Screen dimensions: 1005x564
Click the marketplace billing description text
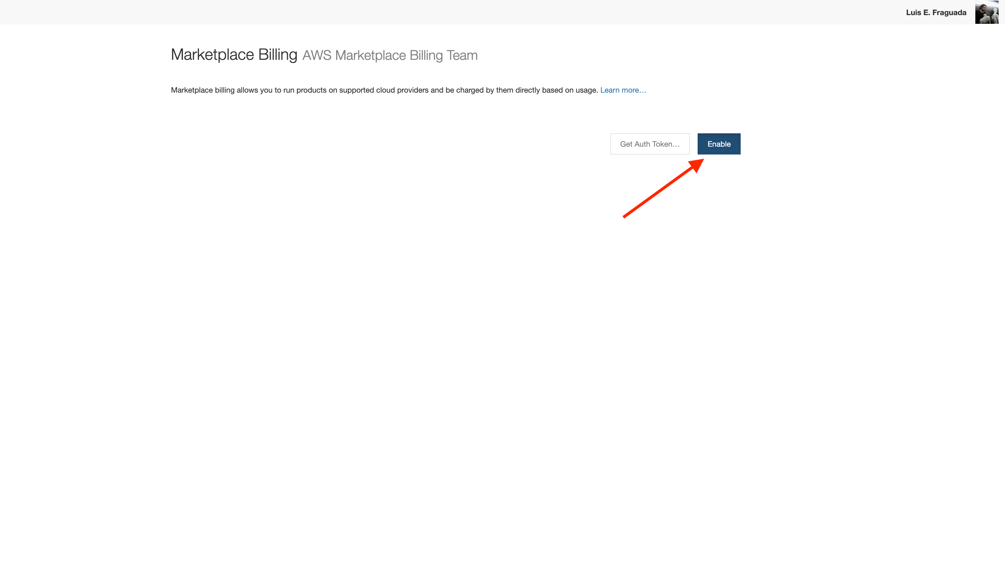click(x=384, y=90)
